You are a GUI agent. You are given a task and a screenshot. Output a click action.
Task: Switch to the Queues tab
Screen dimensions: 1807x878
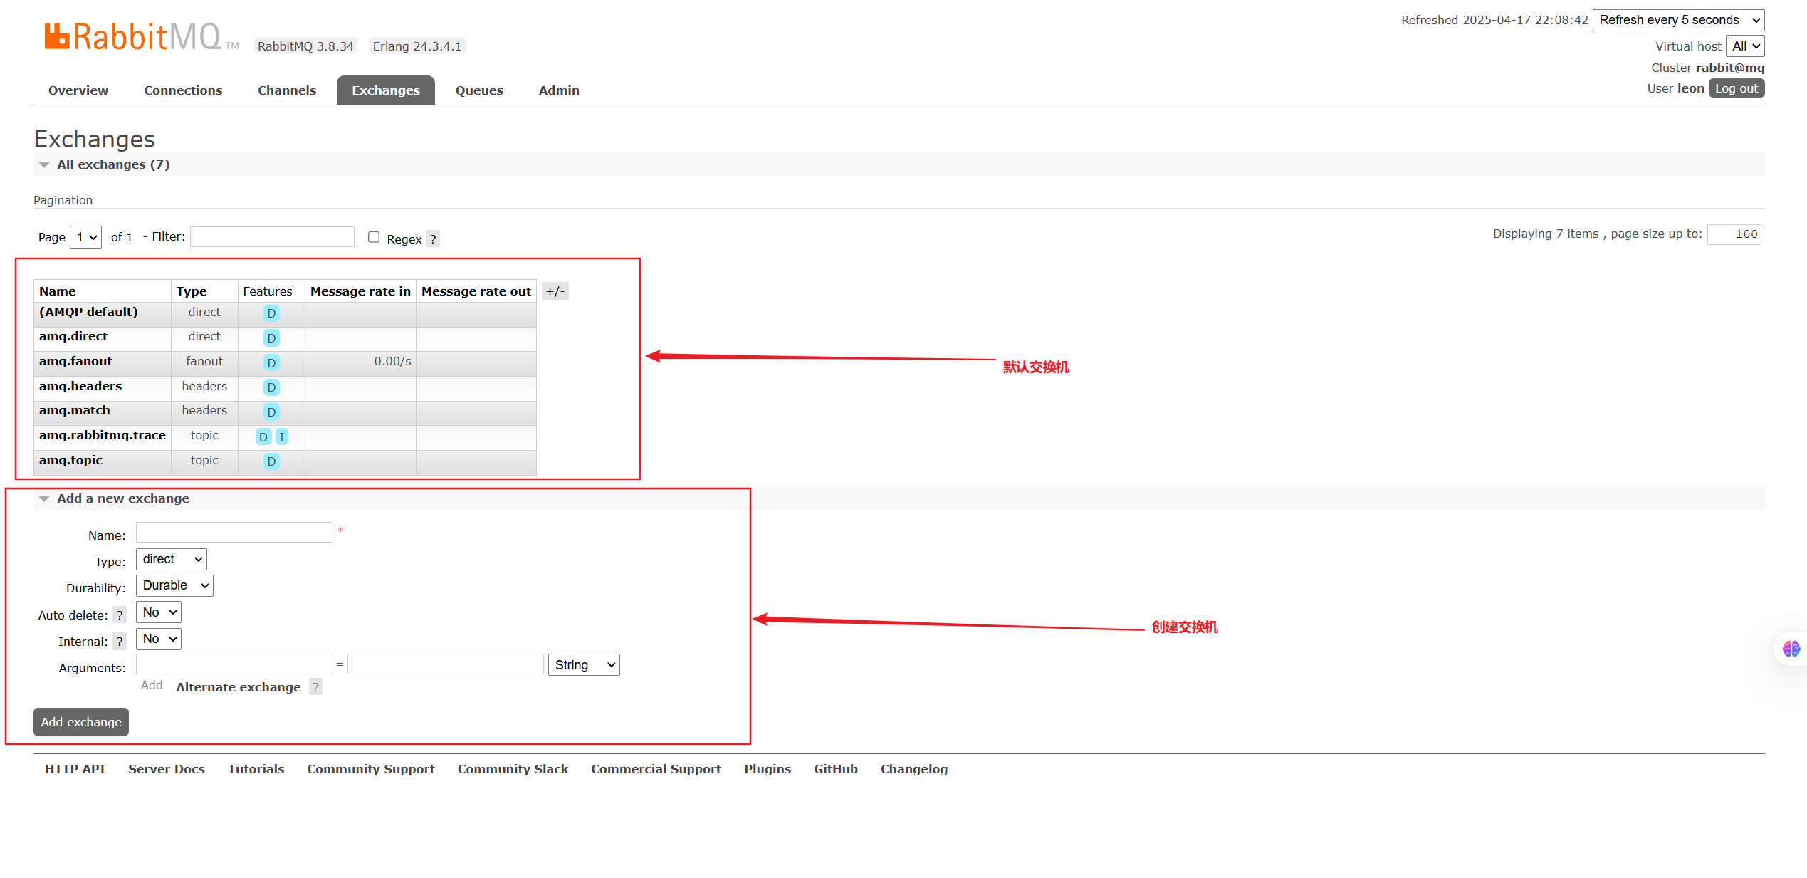point(479,90)
